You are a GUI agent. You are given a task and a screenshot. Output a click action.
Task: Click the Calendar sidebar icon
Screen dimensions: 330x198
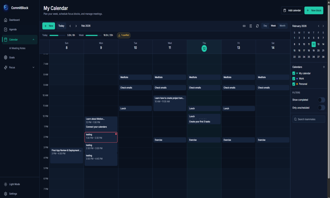(x=6, y=40)
